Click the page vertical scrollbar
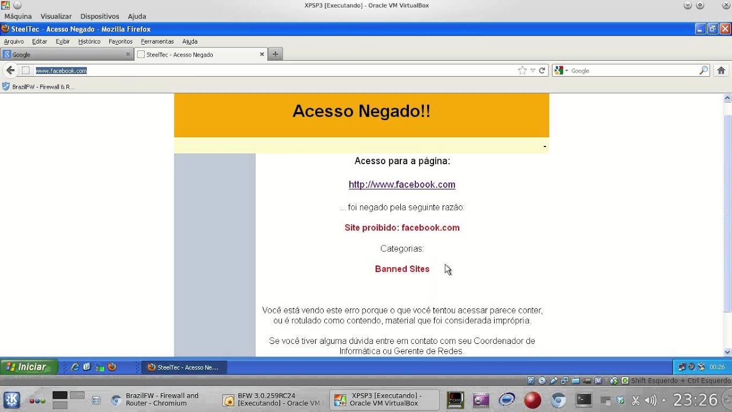Screen dimensions: 732x412 click(x=727, y=213)
